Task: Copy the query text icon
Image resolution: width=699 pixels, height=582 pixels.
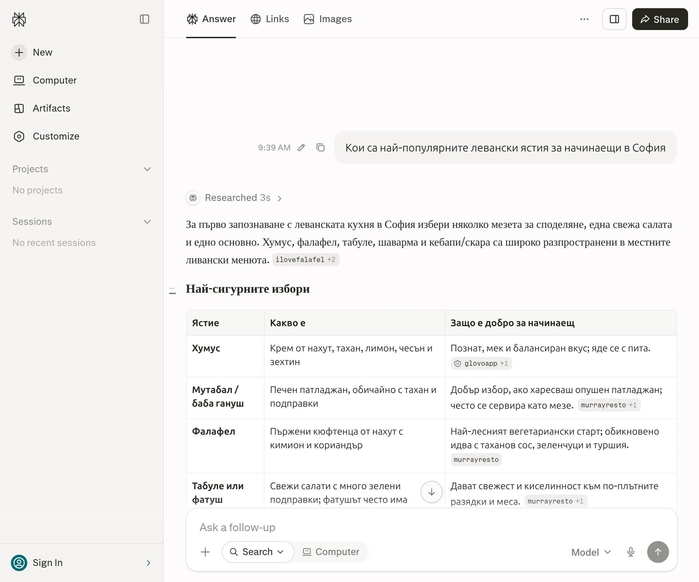Action: [321, 147]
